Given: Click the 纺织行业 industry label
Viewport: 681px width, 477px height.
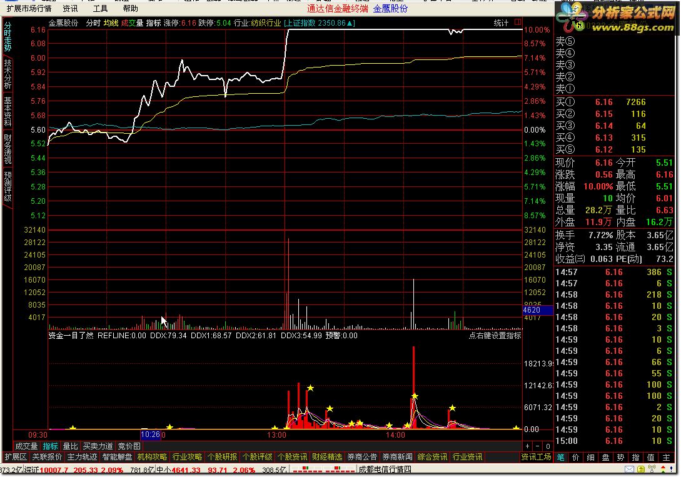Looking at the screenshot, I should coord(266,23).
